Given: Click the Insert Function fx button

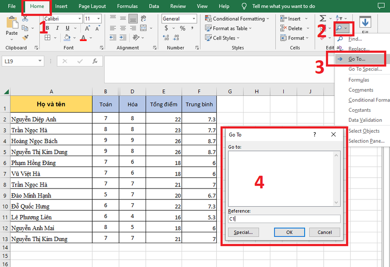Looking at the screenshot, I should (95, 61).
